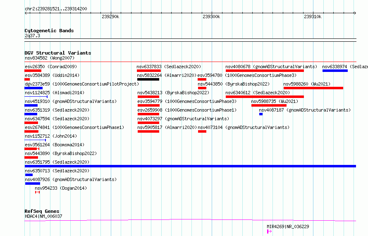Screen dimensions: 368x236
Task: Click the red nsv4080678 variant bar
Action: point(265,71)
